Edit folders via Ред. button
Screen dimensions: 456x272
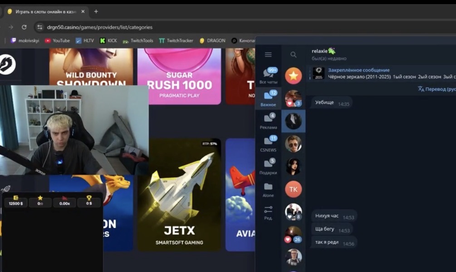pyautogui.click(x=268, y=213)
